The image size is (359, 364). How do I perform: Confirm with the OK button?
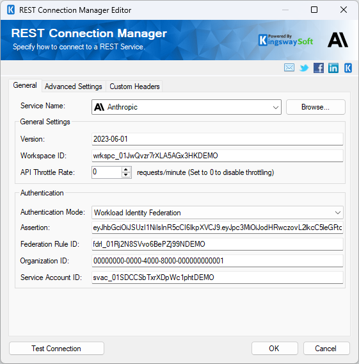click(275, 349)
